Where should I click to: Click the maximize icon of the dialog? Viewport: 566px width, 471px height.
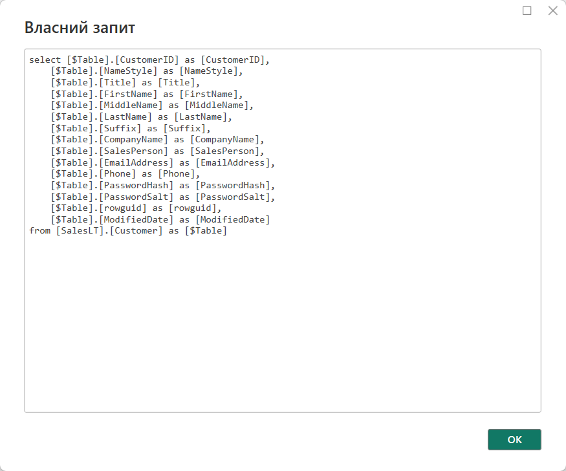click(527, 10)
